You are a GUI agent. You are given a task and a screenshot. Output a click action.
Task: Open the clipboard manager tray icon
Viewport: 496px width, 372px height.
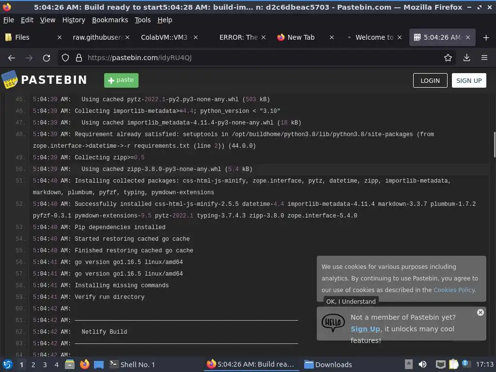(x=453, y=364)
